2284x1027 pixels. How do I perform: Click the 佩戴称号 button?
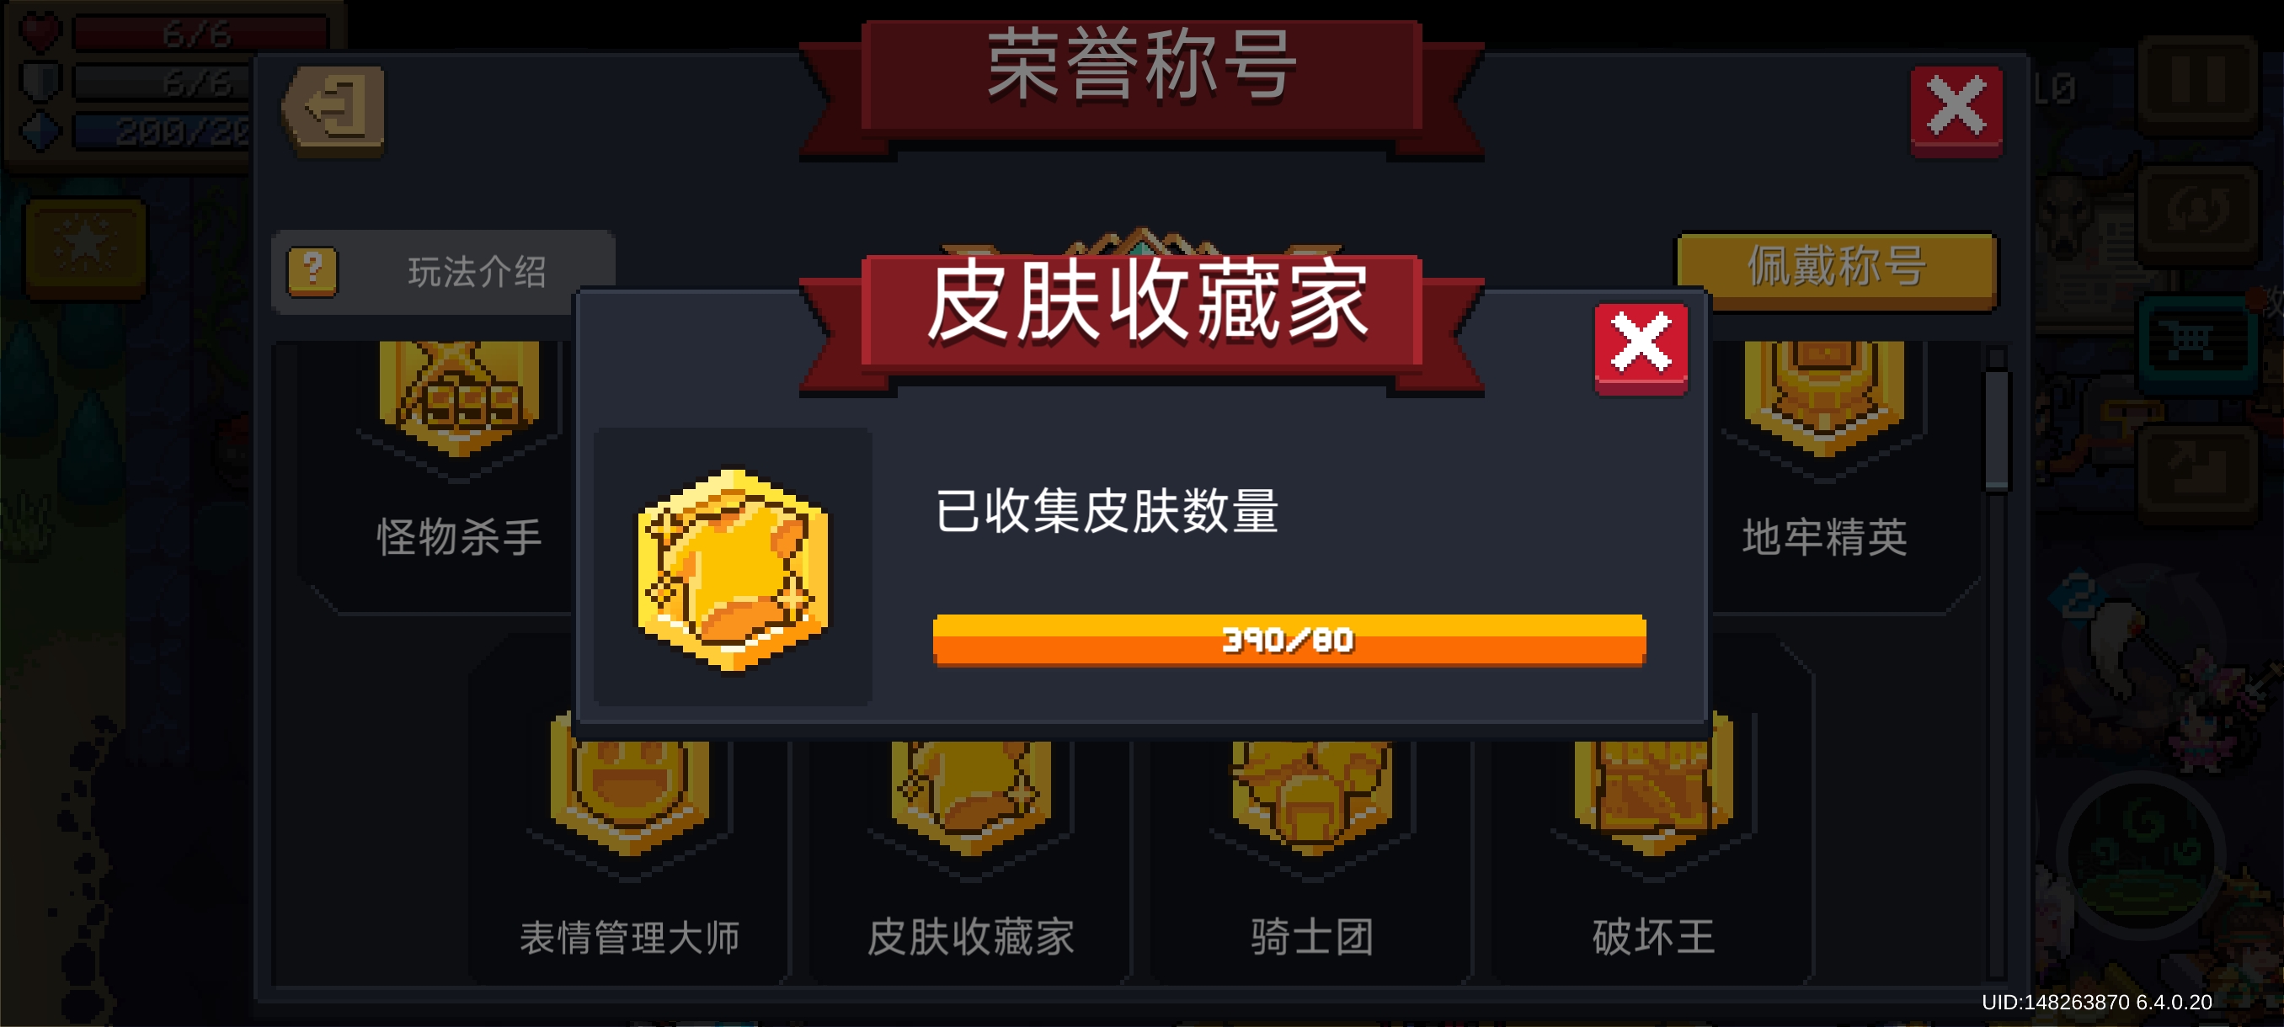tap(1836, 267)
